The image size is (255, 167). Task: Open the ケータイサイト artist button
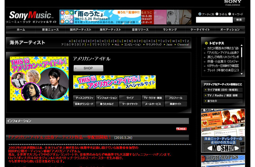pyautogui.click(x=130, y=104)
